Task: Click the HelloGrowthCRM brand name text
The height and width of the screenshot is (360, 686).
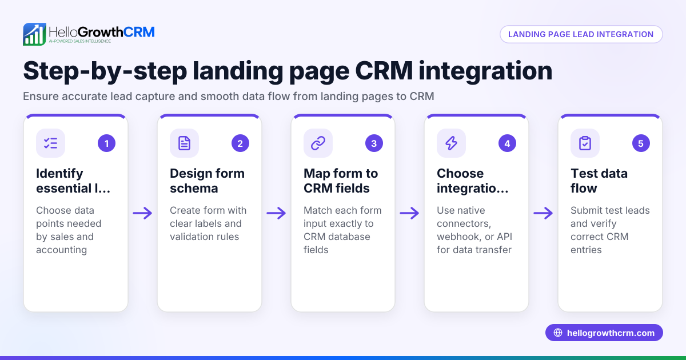Action: pos(102,31)
